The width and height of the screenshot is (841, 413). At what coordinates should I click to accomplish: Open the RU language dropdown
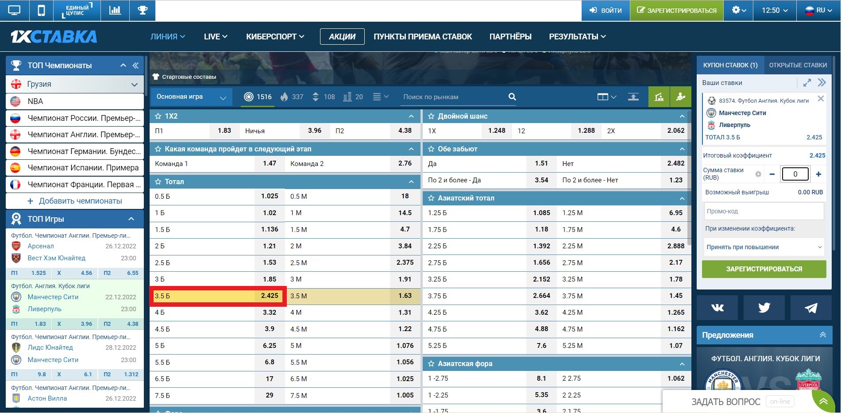tap(818, 10)
